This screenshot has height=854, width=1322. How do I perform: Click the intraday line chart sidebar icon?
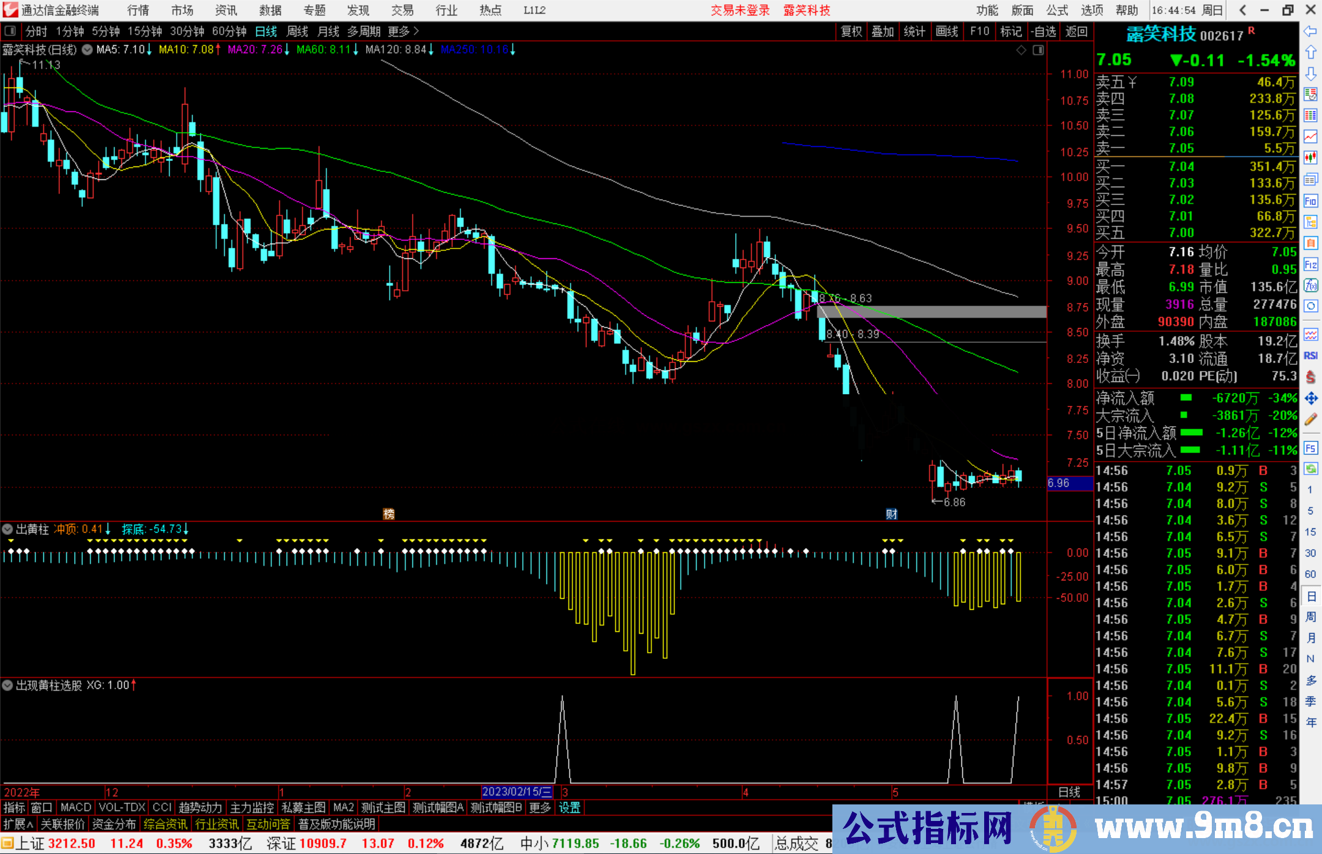point(1310,137)
